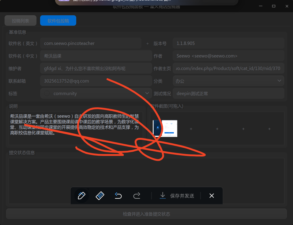Undo the last annotation stroke
The height and width of the screenshot is (225, 293).
click(118, 196)
